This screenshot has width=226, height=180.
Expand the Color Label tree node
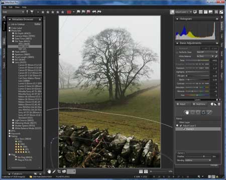[x=10, y=28]
